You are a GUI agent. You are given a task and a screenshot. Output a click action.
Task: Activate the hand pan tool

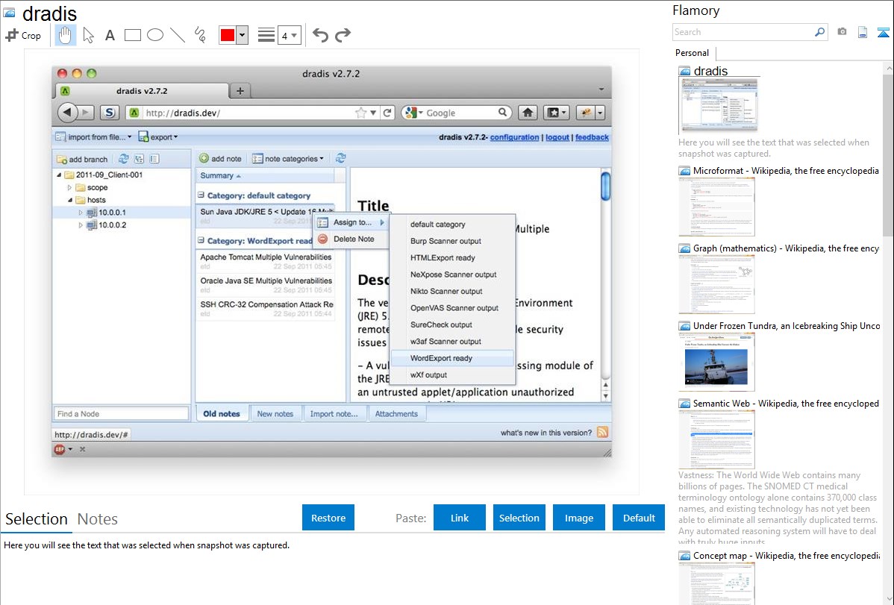(x=65, y=35)
